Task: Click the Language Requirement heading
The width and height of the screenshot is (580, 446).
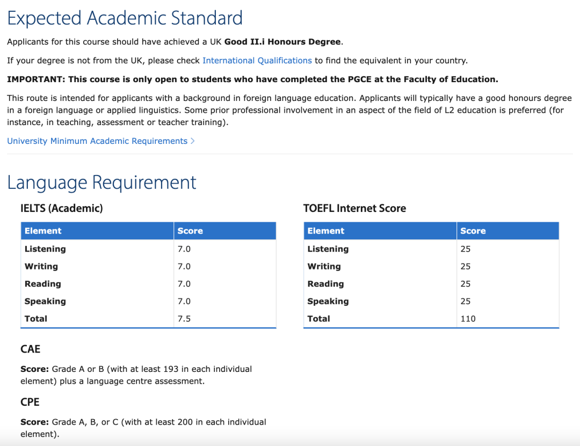Action: coord(102,182)
